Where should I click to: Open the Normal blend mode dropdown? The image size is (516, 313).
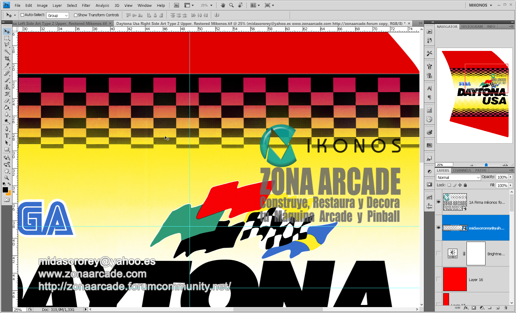tap(458, 177)
